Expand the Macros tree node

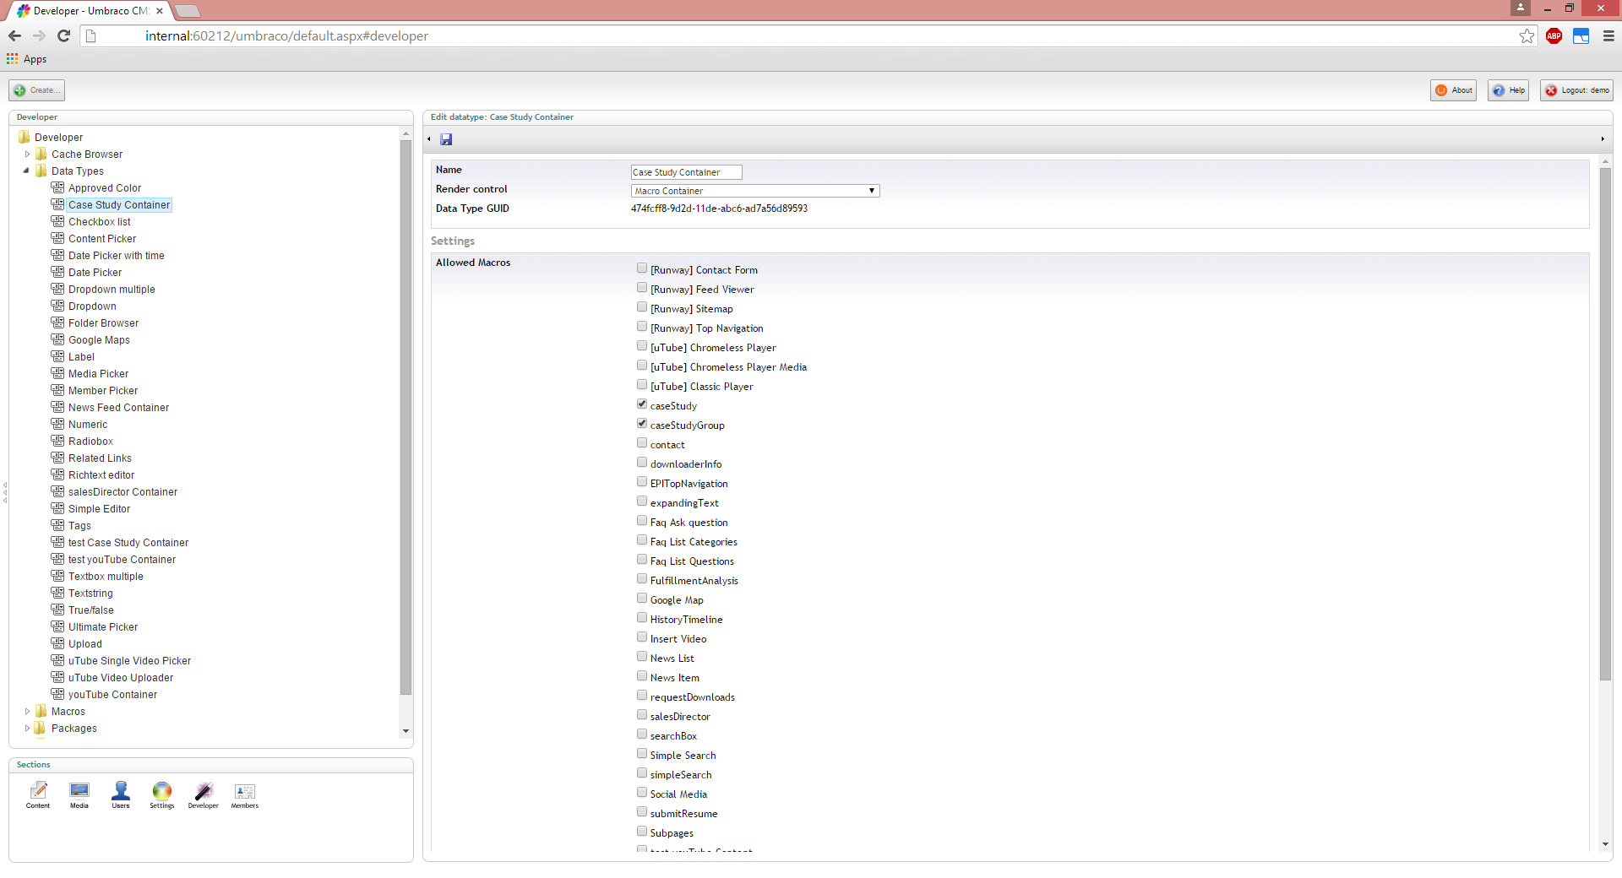(27, 711)
